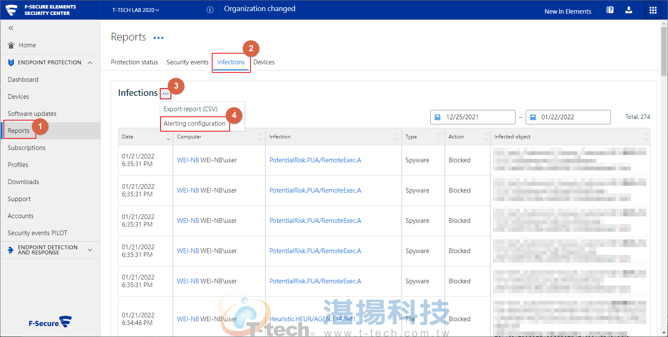Choose Export report (CSV) menu entry

[191, 109]
